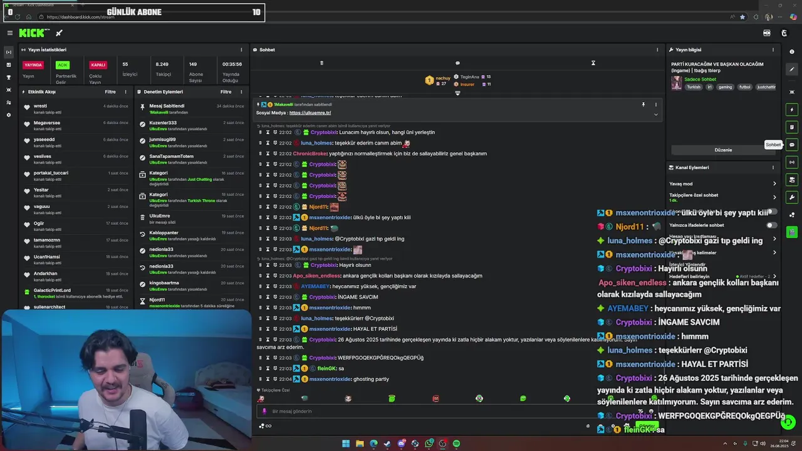Open the hamburger navigation menu
Screen dimensions: 802x451
(9, 33)
